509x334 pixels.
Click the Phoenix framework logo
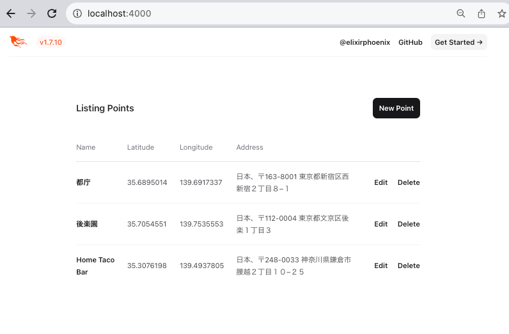click(18, 42)
